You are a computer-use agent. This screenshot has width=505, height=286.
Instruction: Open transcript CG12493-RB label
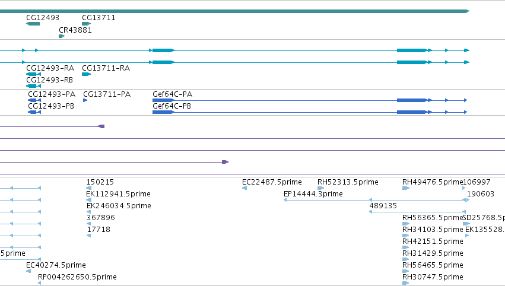click(50, 80)
